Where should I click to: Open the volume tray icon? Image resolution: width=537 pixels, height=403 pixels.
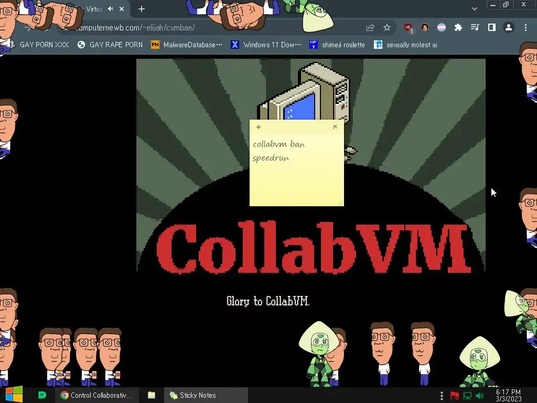(x=479, y=396)
